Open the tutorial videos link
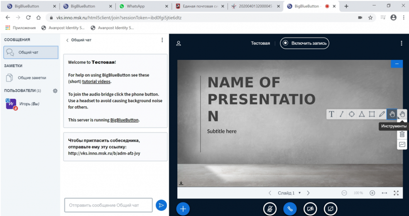The height and width of the screenshot is (216, 409). [x=96, y=82]
